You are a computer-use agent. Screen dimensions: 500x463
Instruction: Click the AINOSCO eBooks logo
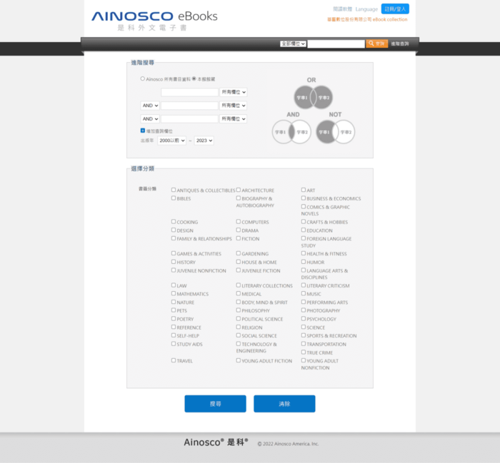[154, 20]
